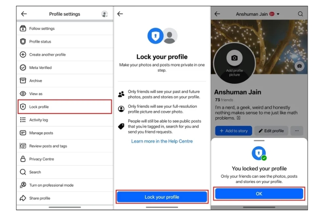Go back from Profile settings screen
This screenshot has height=216, width=324.
click(24, 14)
